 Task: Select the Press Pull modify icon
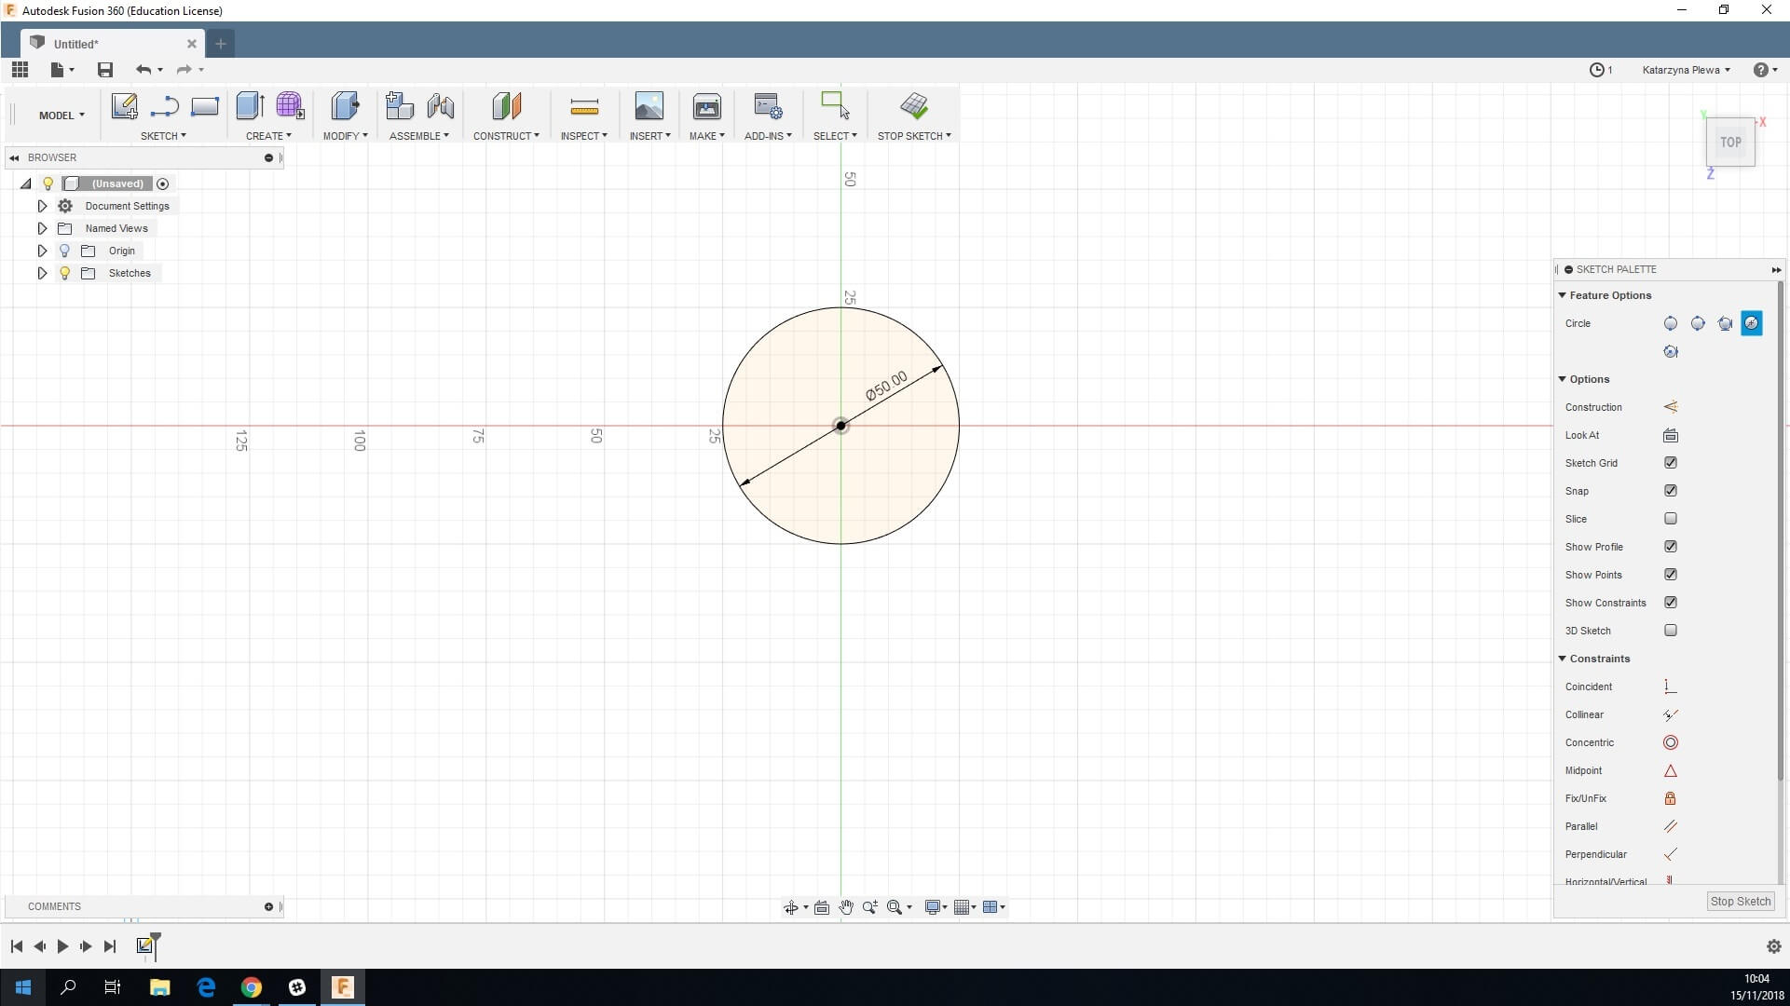coord(346,106)
